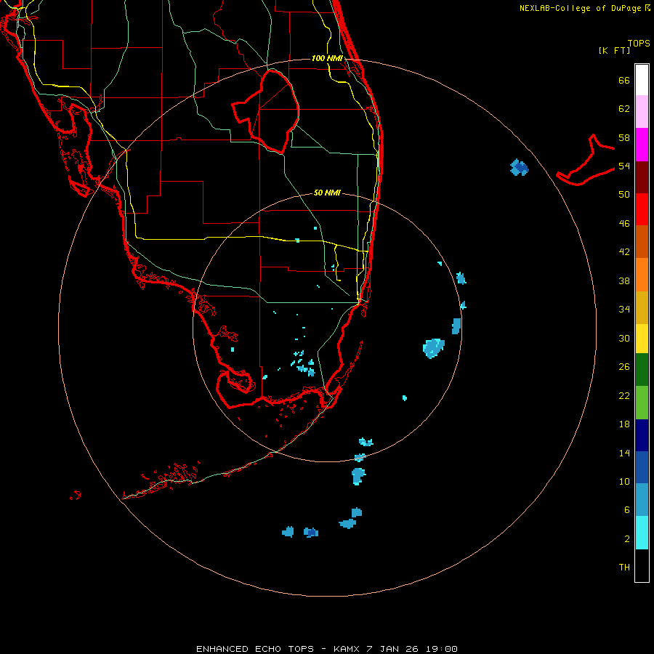Select the dark orange swatch near 44
The image size is (654, 654).
tap(642, 242)
